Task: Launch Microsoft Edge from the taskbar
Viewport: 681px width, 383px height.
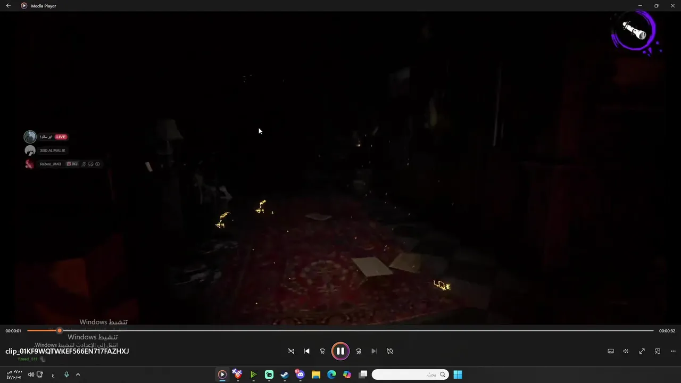Action: (x=331, y=374)
